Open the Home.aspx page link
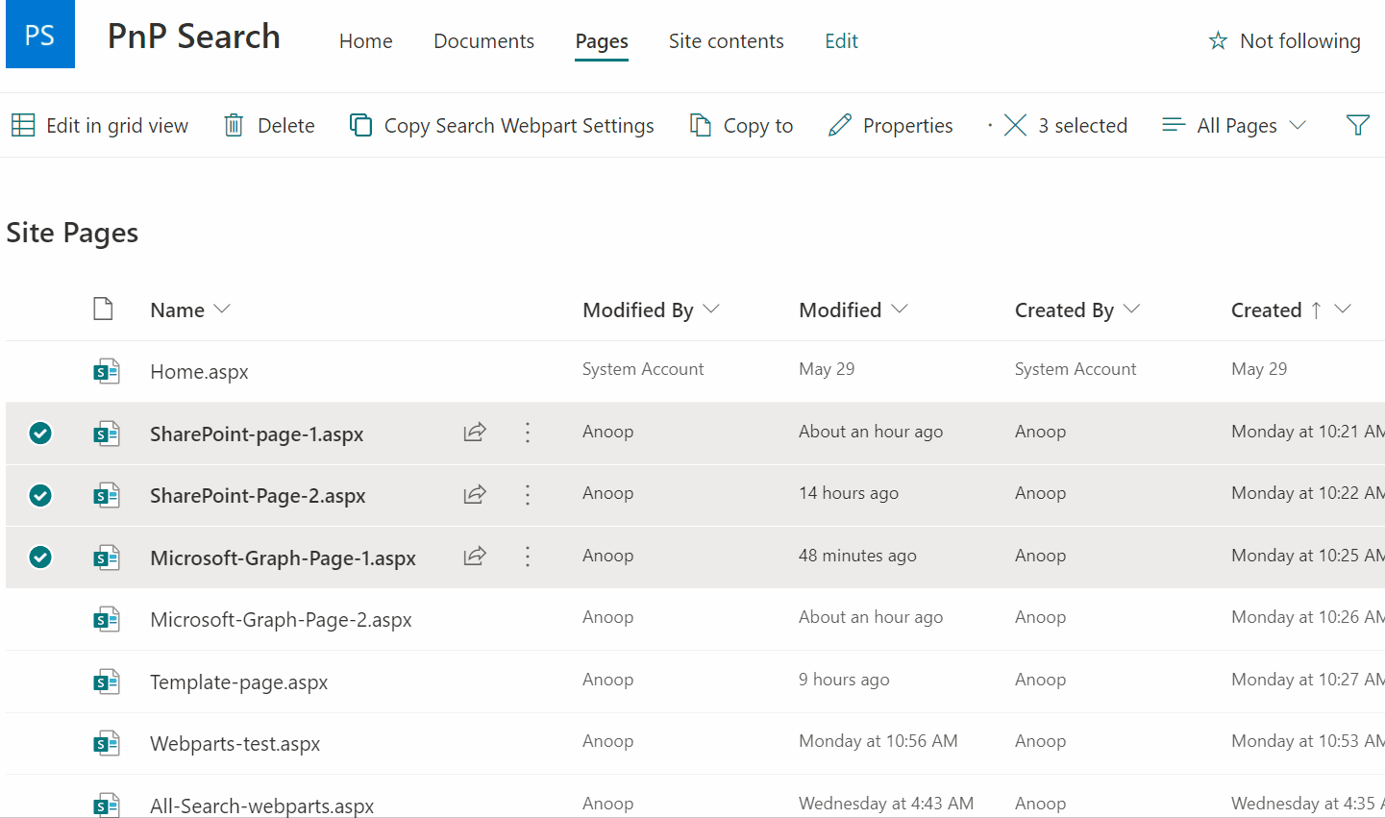This screenshot has width=1385, height=818. coord(199,372)
